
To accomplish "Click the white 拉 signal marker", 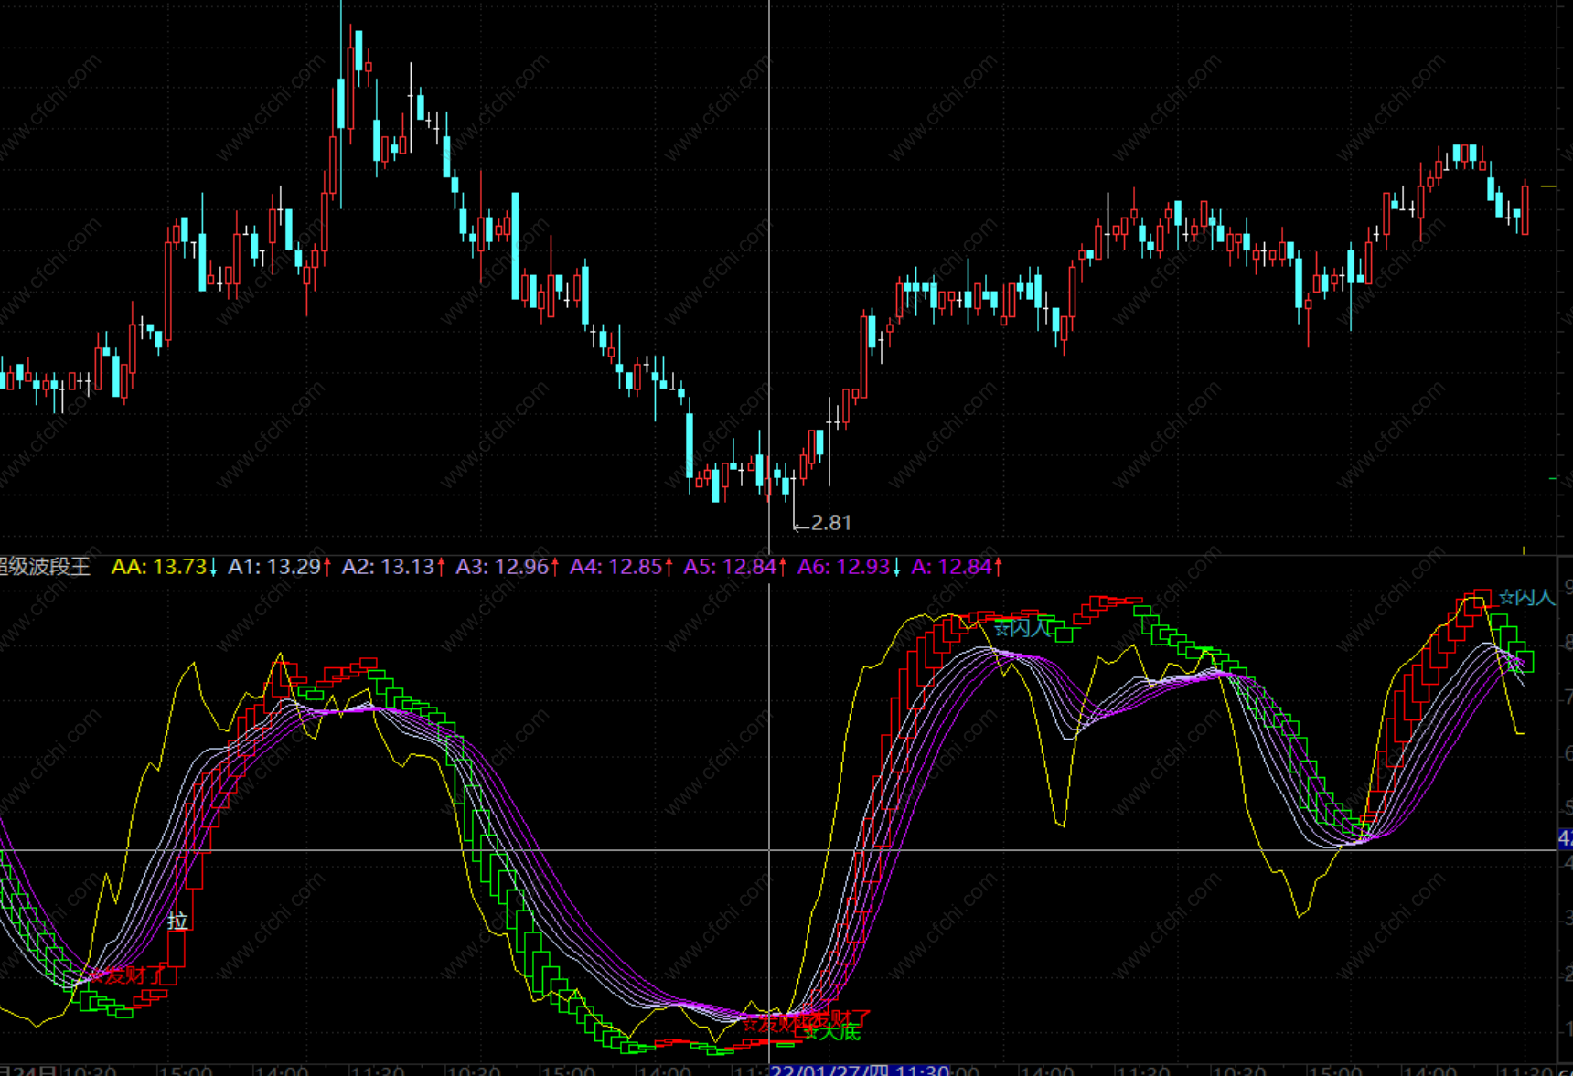I will coord(177,921).
